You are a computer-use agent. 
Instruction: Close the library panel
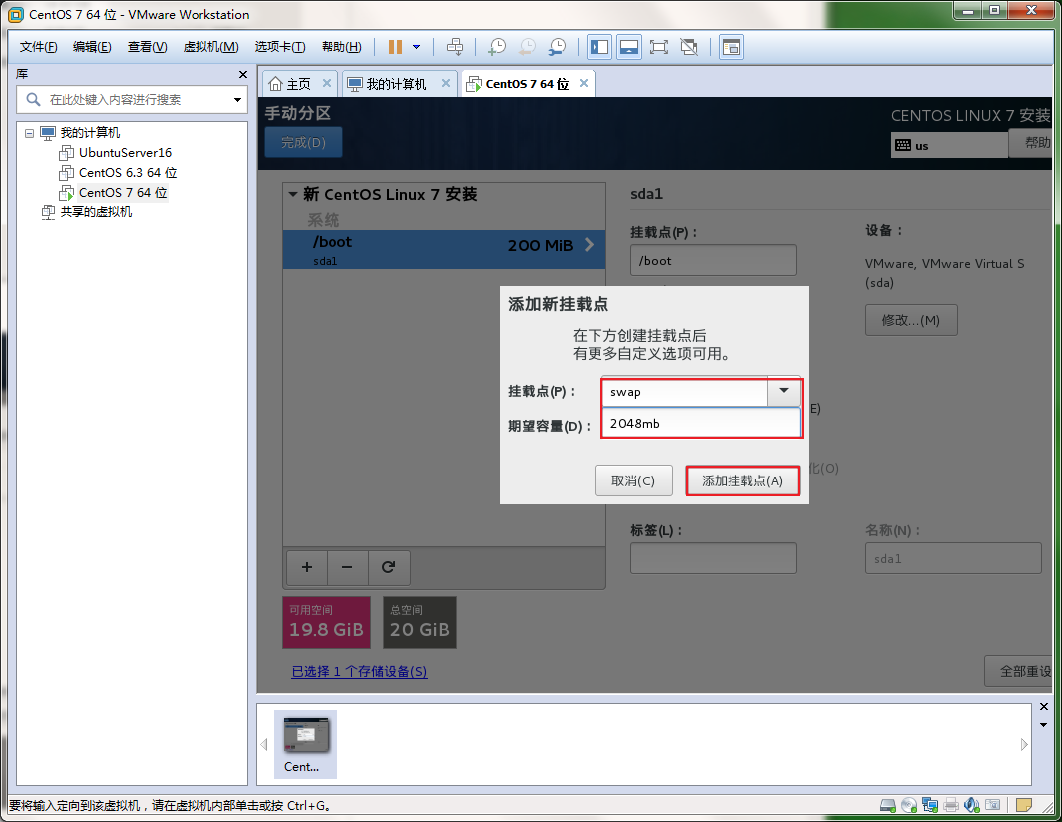[243, 74]
